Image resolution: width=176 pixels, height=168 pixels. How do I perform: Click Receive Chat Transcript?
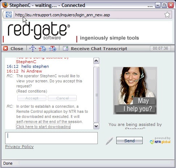(x=99, y=49)
